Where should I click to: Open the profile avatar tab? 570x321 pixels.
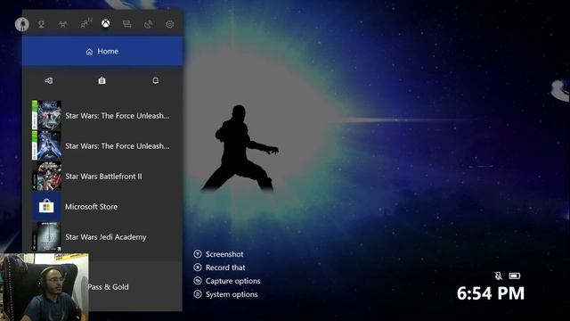click(x=21, y=24)
